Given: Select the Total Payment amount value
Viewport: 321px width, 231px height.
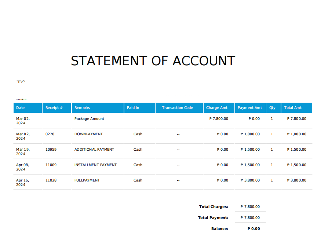Looking at the screenshot, I should point(250,218).
